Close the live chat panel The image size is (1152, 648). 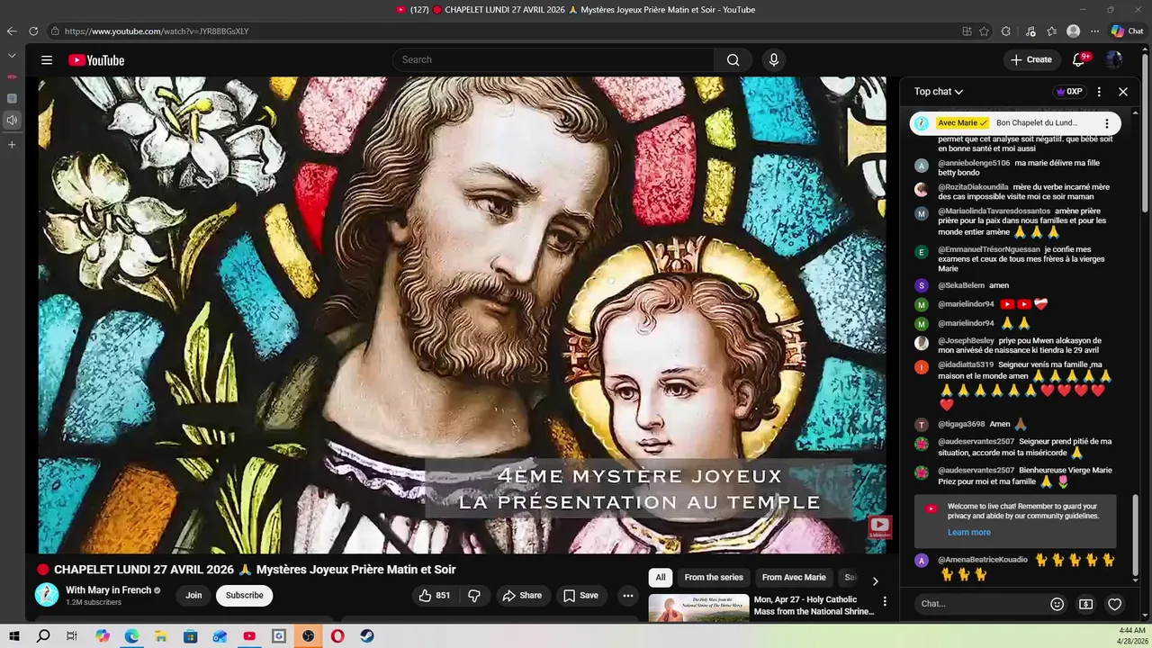click(x=1123, y=92)
